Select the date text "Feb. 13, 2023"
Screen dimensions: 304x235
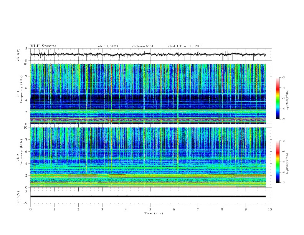[x=107, y=46]
